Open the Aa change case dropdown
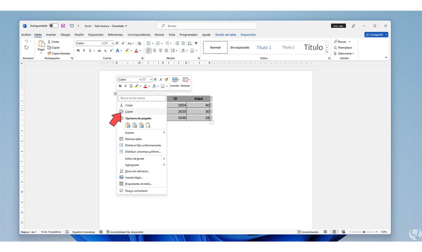The width and height of the screenshot is (422, 252). (x=131, y=43)
